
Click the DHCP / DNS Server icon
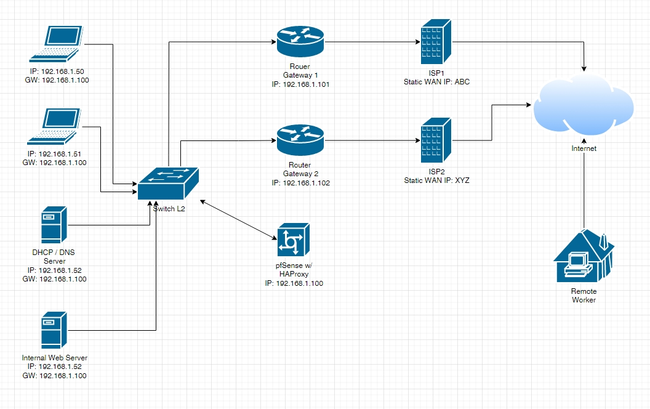53,224
